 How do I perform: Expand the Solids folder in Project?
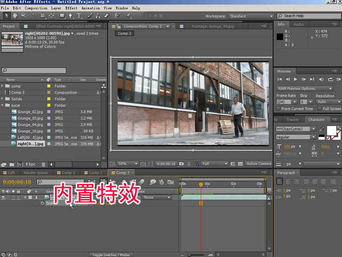pos(3,99)
